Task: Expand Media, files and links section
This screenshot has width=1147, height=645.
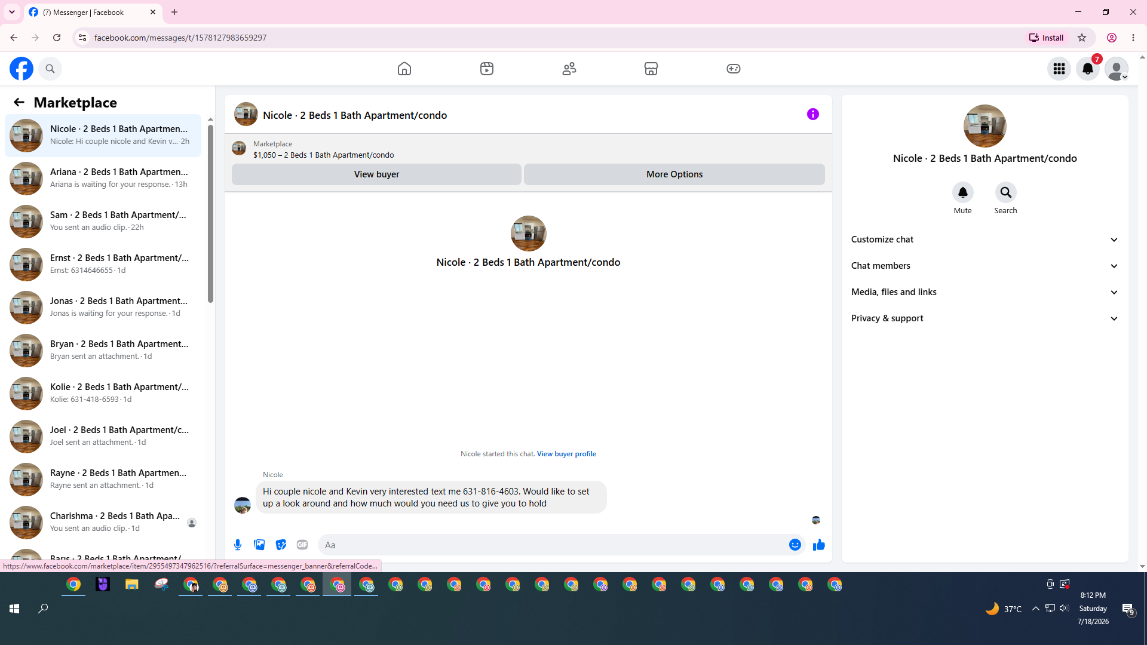Action: point(985,292)
